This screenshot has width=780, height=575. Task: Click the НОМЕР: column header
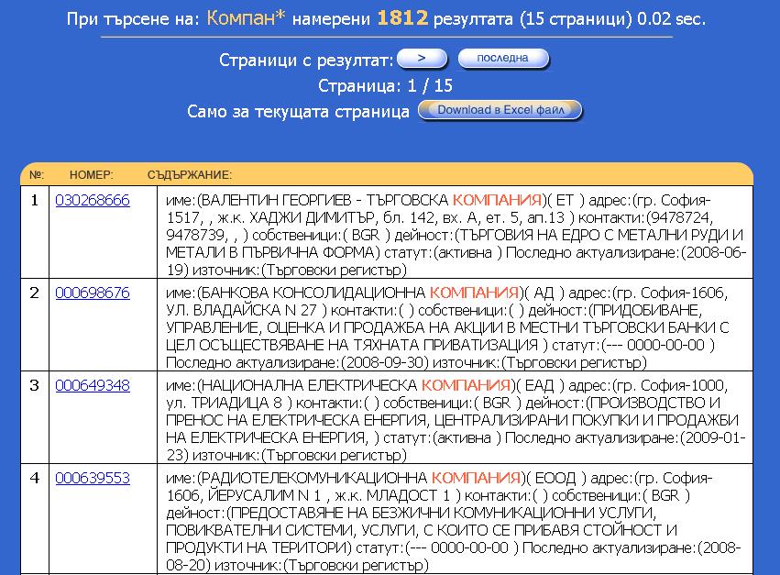[x=92, y=175]
